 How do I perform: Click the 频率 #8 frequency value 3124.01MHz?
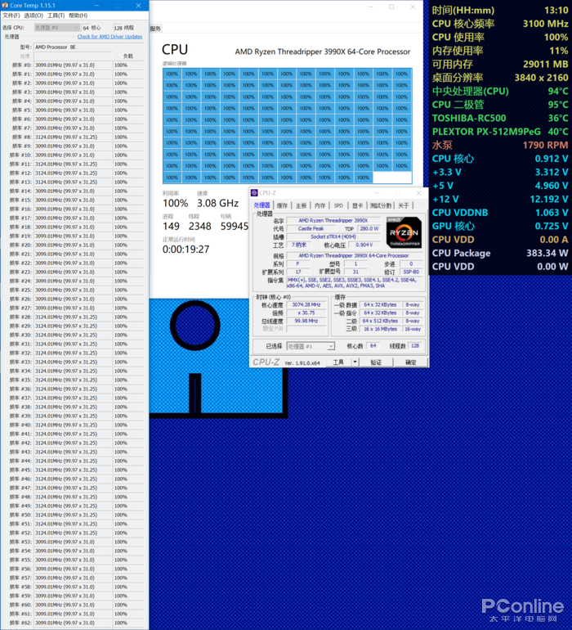tap(73, 137)
